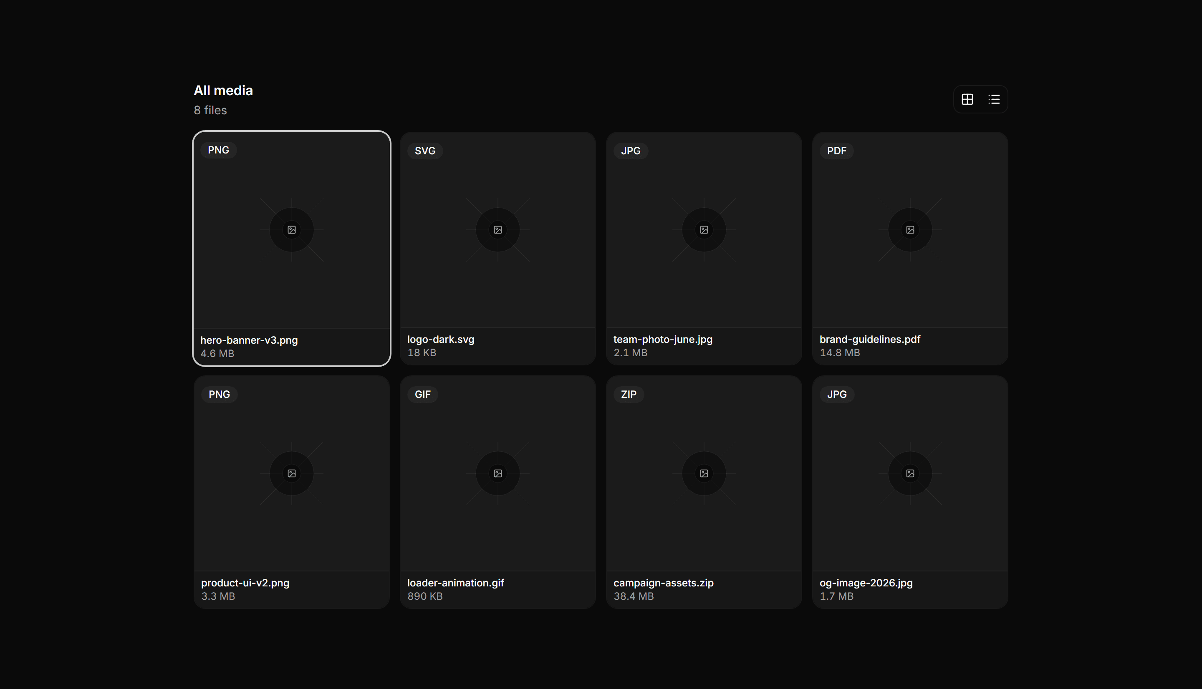1202x689 pixels.
Task: Click the 890 KB size label
Action: click(425, 596)
